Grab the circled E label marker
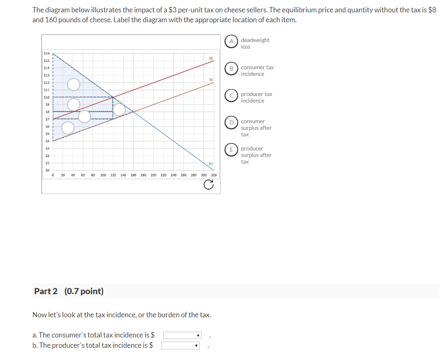Viewport: 445px width, 363px height. pyautogui.click(x=232, y=150)
